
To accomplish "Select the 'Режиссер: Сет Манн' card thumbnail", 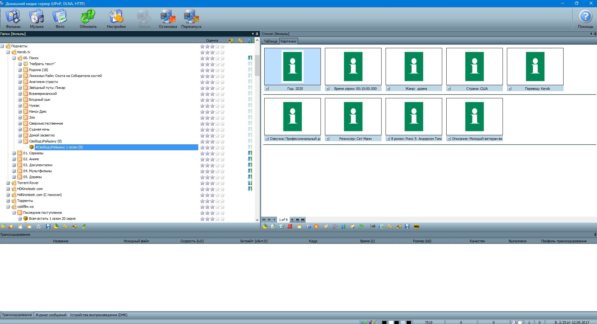I will [353, 116].
